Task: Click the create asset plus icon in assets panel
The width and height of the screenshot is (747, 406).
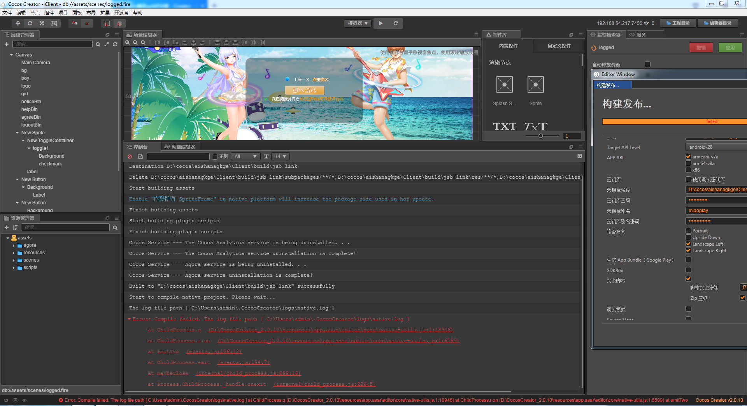Action: point(7,227)
